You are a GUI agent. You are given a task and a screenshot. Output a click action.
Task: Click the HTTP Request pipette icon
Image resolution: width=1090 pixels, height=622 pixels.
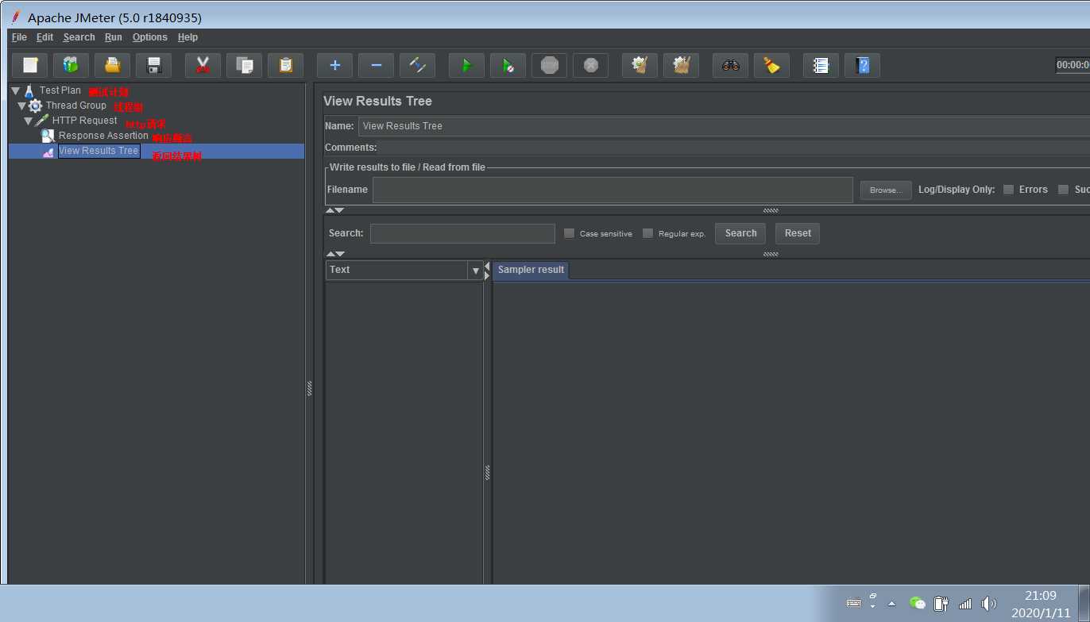(x=42, y=121)
